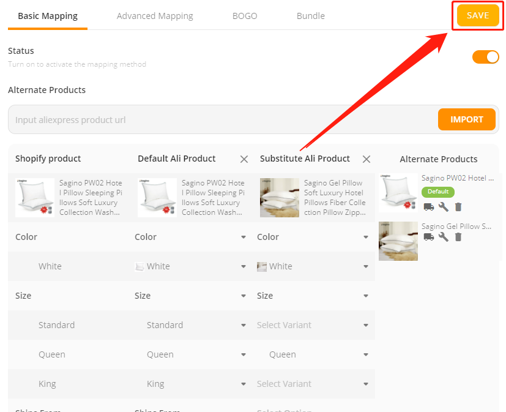Click the Default Ali Product pillow thumbnail
The image size is (506, 412).
(x=157, y=198)
